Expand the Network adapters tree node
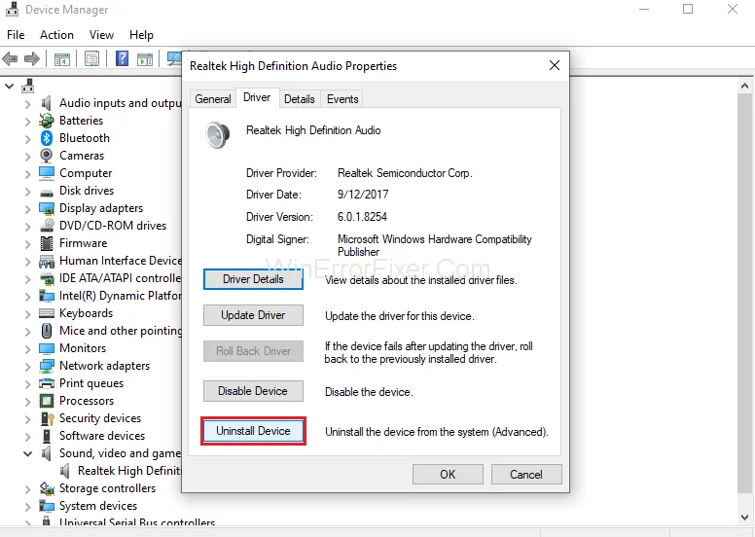The height and width of the screenshot is (537, 755). pyautogui.click(x=27, y=367)
